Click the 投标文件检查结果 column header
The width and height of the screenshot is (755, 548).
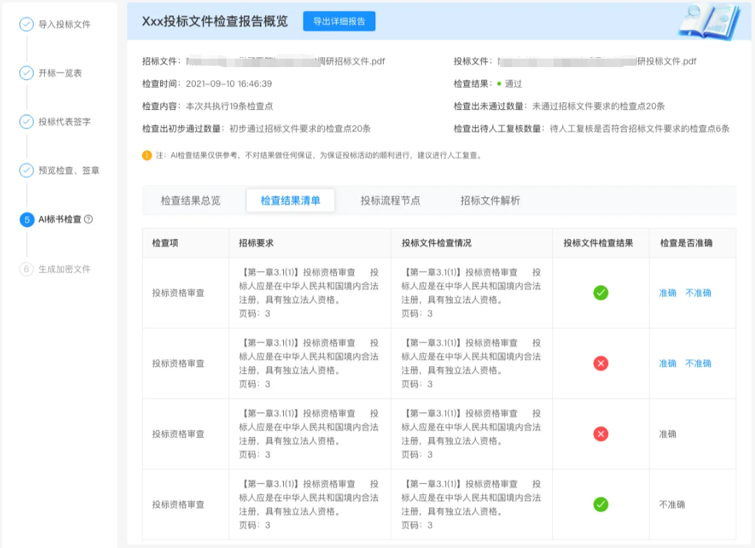pyautogui.click(x=598, y=243)
